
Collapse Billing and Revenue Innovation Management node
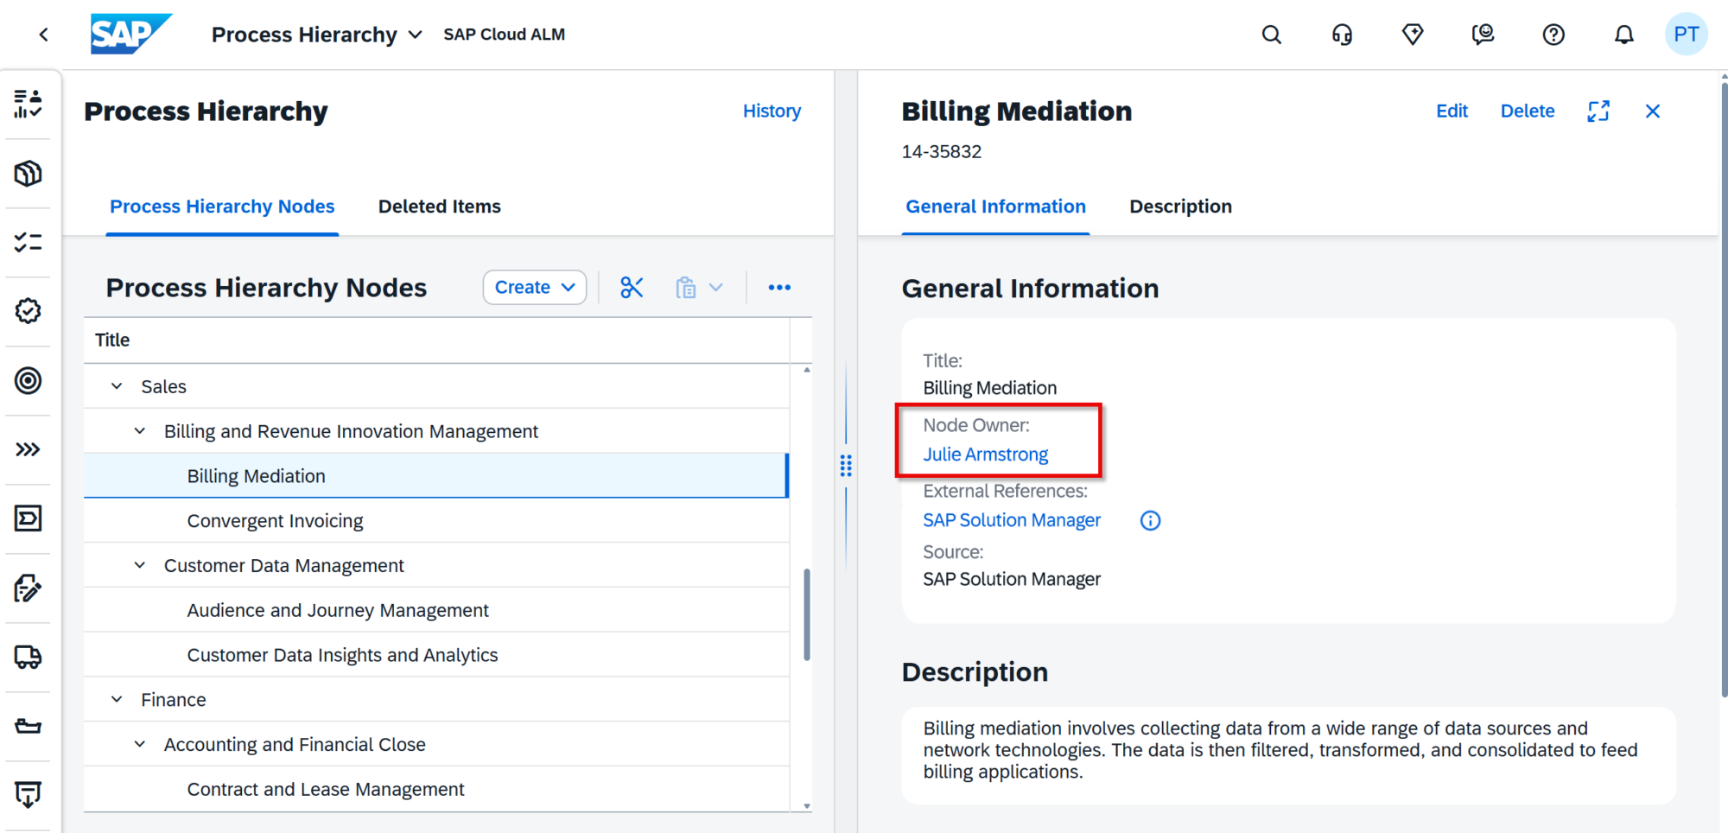point(139,431)
